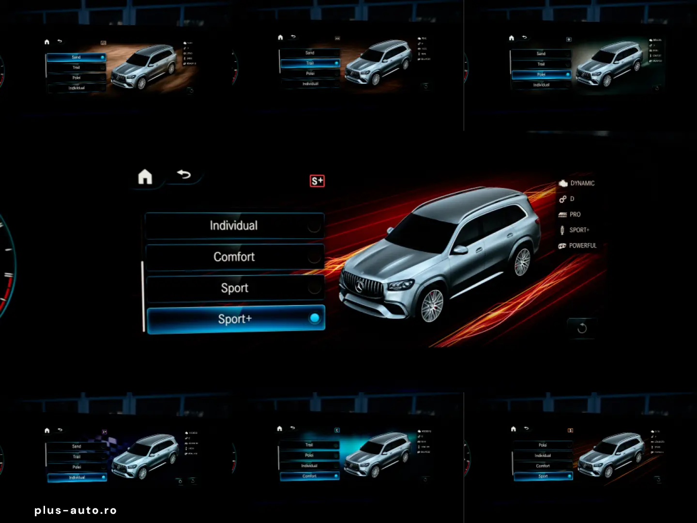Open the small screen with Comfort highlighted

coord(355,454)
